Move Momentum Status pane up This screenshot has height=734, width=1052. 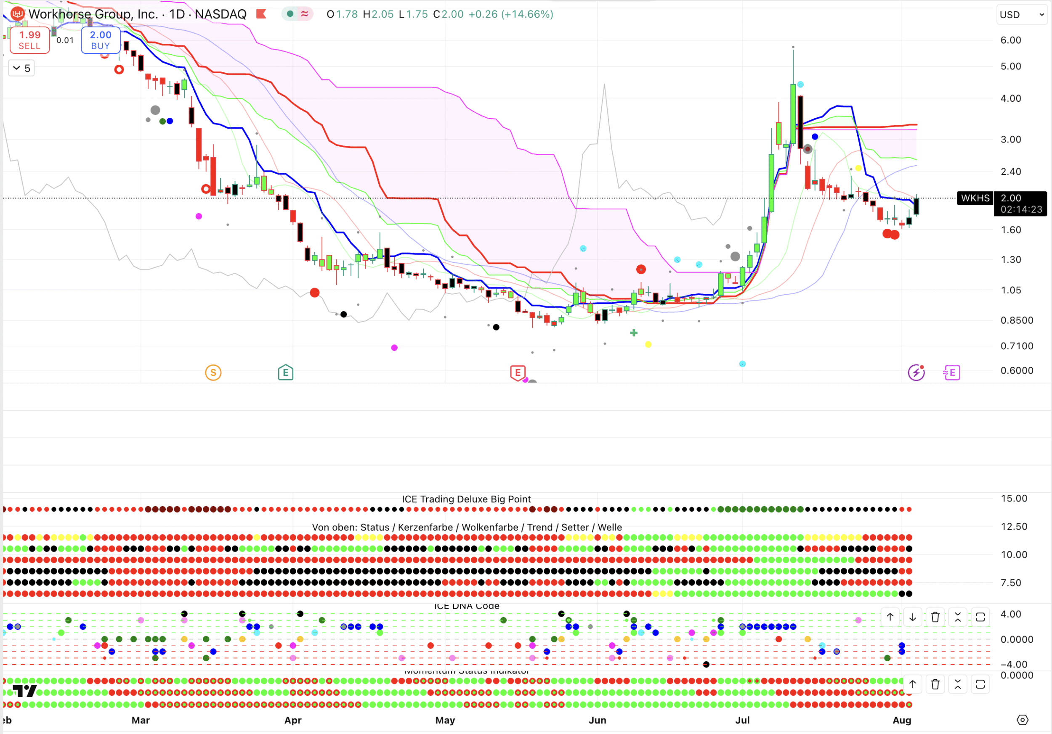[912, 684]
